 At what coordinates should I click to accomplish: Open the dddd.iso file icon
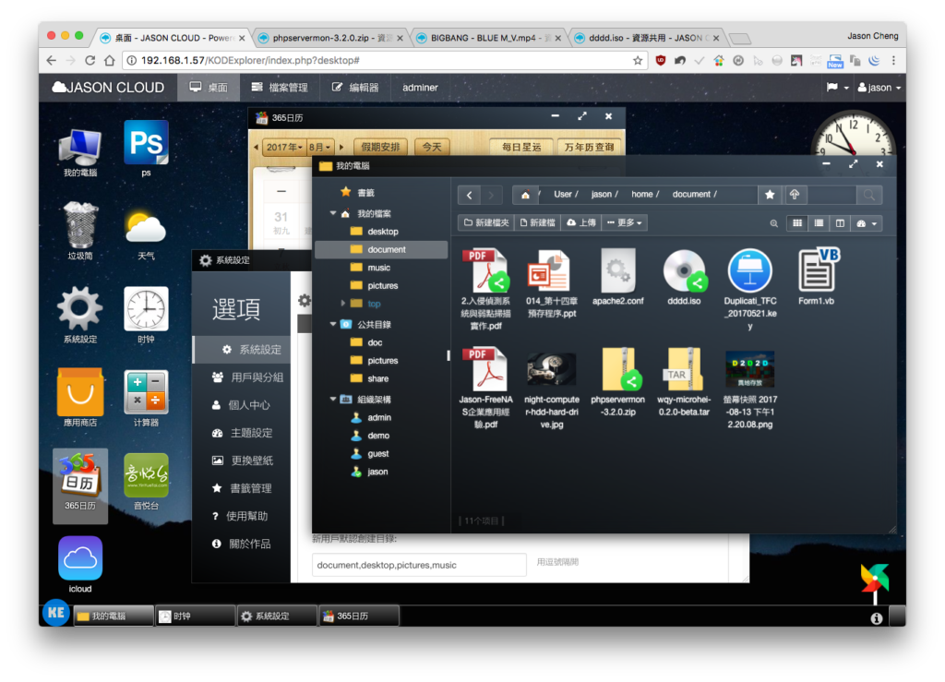(x=684, y=277)
